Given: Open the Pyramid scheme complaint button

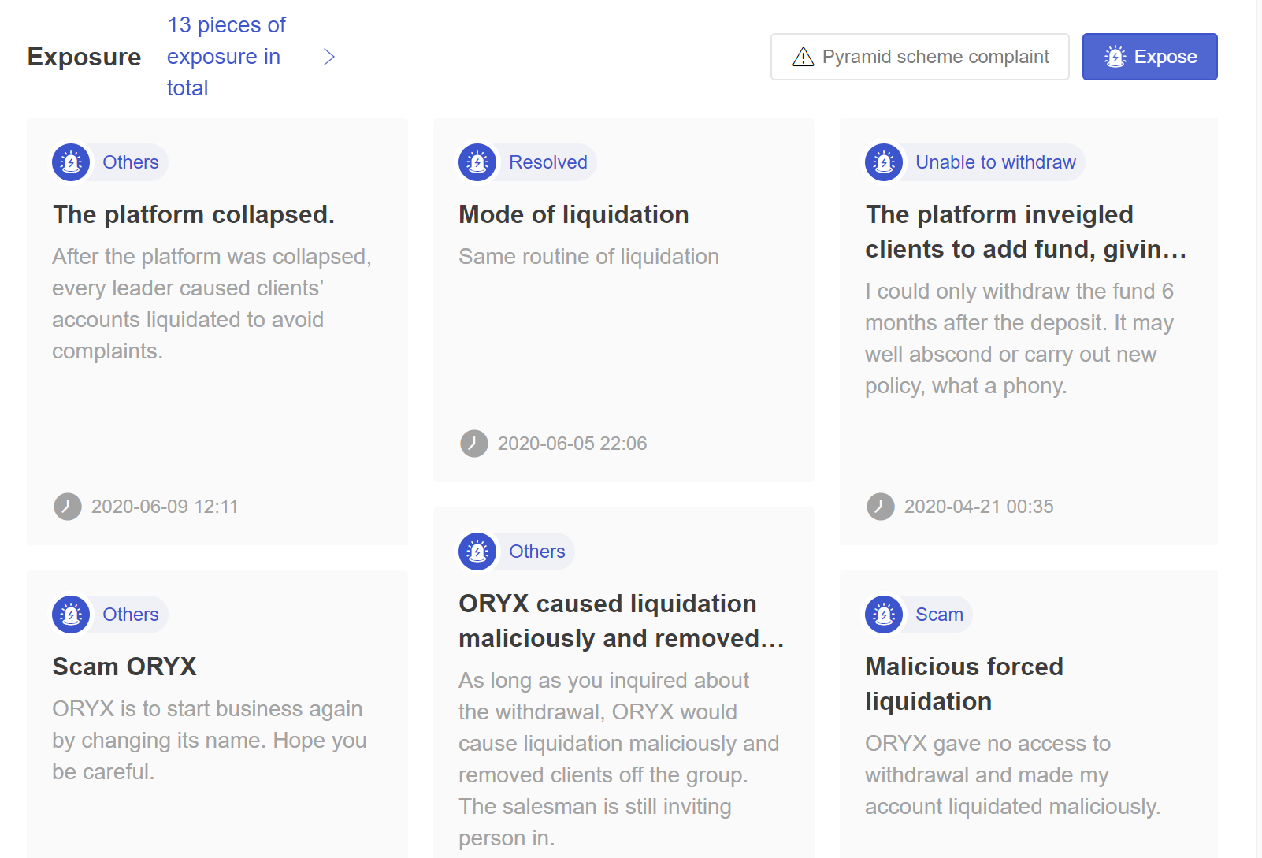Looking at the screenshot, I should pyautogui.click(x=919, y=57).
